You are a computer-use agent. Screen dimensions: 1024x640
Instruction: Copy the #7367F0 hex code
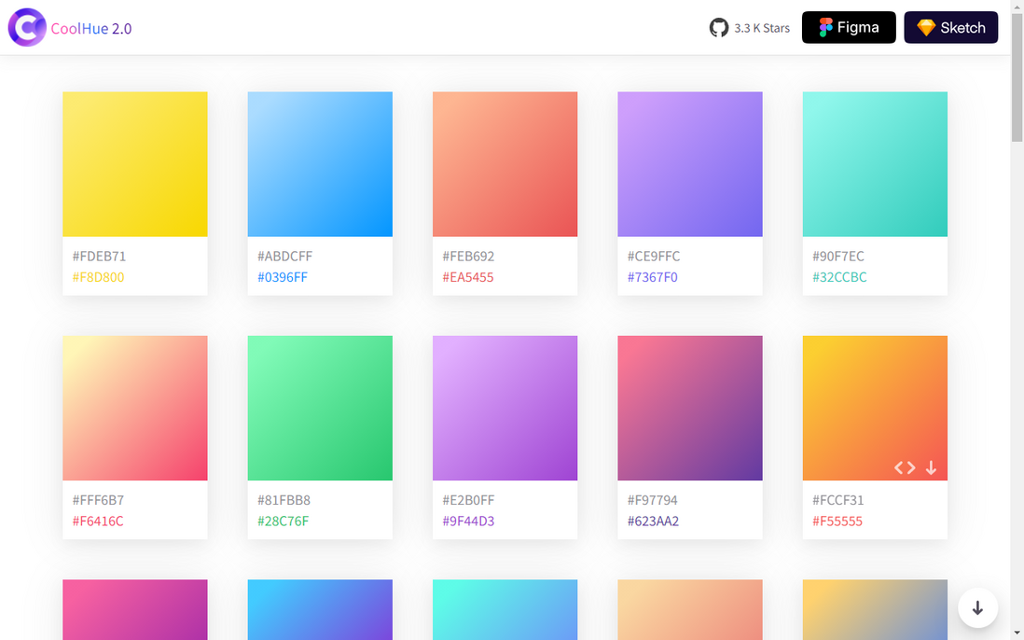pyautogui.click(x=653, y=277)
